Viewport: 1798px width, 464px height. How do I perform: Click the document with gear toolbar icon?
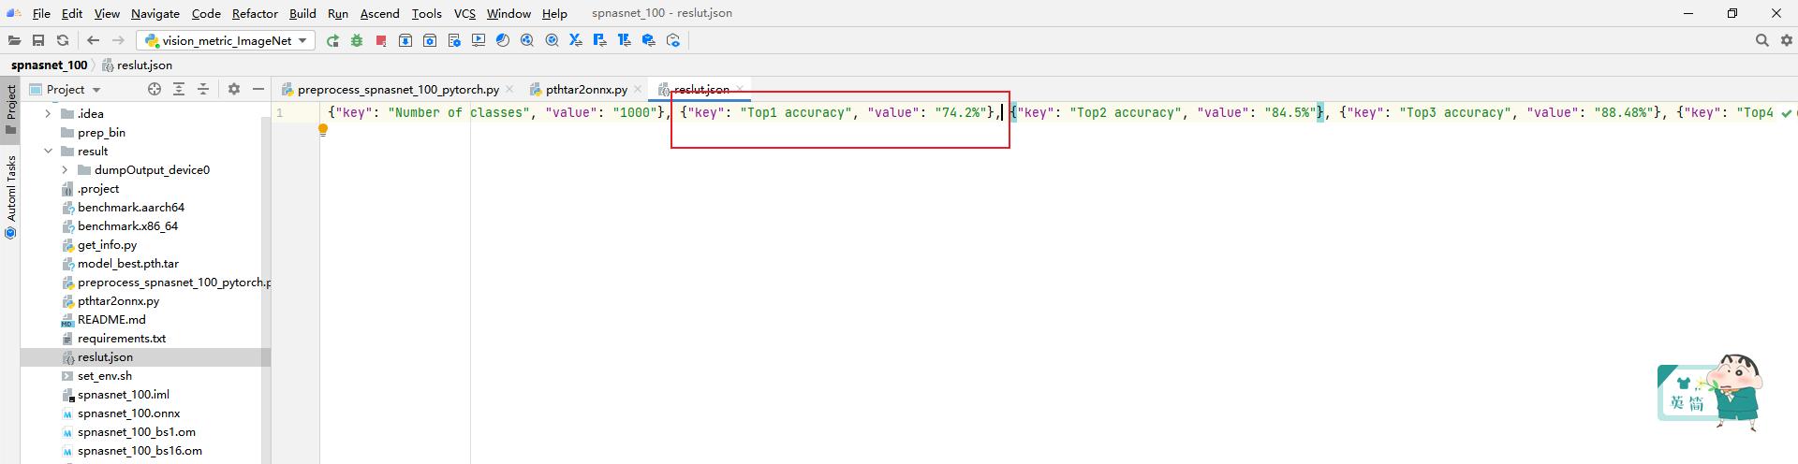454,40
